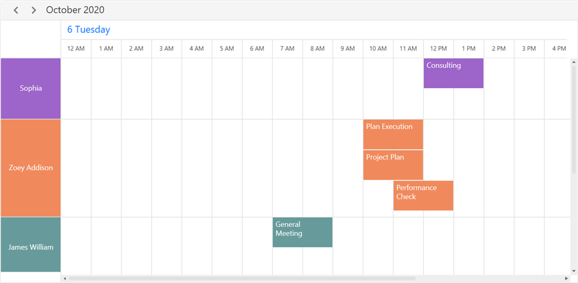Select Sophia's empty 3 AM time cell
The width and height of the screenshot is (578, 283).
pos(167,88)
